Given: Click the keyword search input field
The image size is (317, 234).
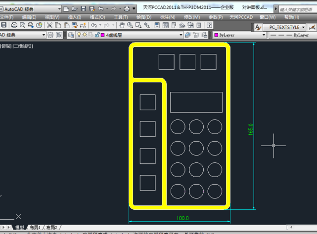Looking at the screenshot, I should [297, 9].
